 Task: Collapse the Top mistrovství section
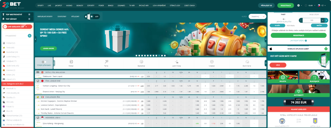29,15
